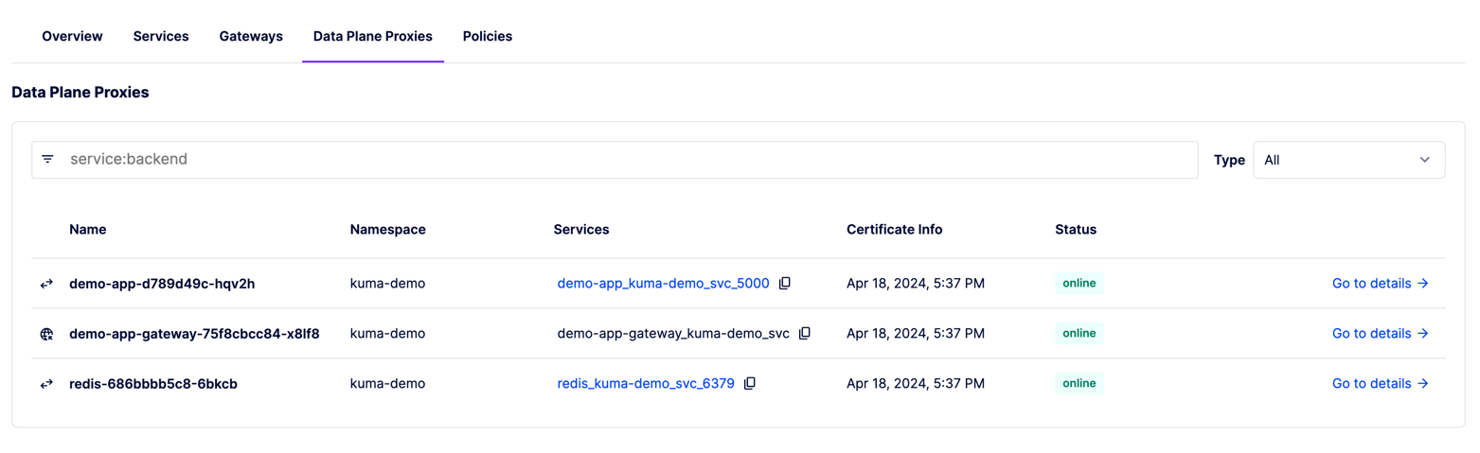
Task: Click kuma-demo namespace in demo-app-d789d49c-hqv2h row
Action: pyautogui.click(x=388, y=284)
